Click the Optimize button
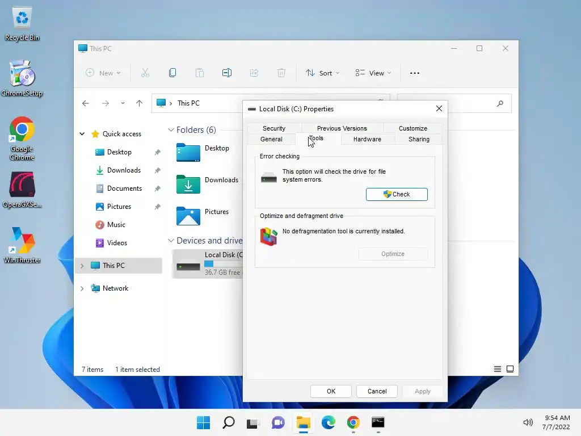 [393, 254]
